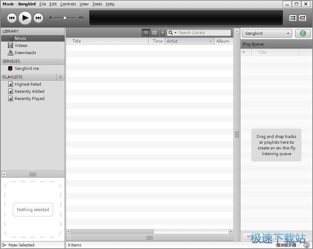Skip to the previous track
Viewport: 313px width, 249px height.
point(12,18)
